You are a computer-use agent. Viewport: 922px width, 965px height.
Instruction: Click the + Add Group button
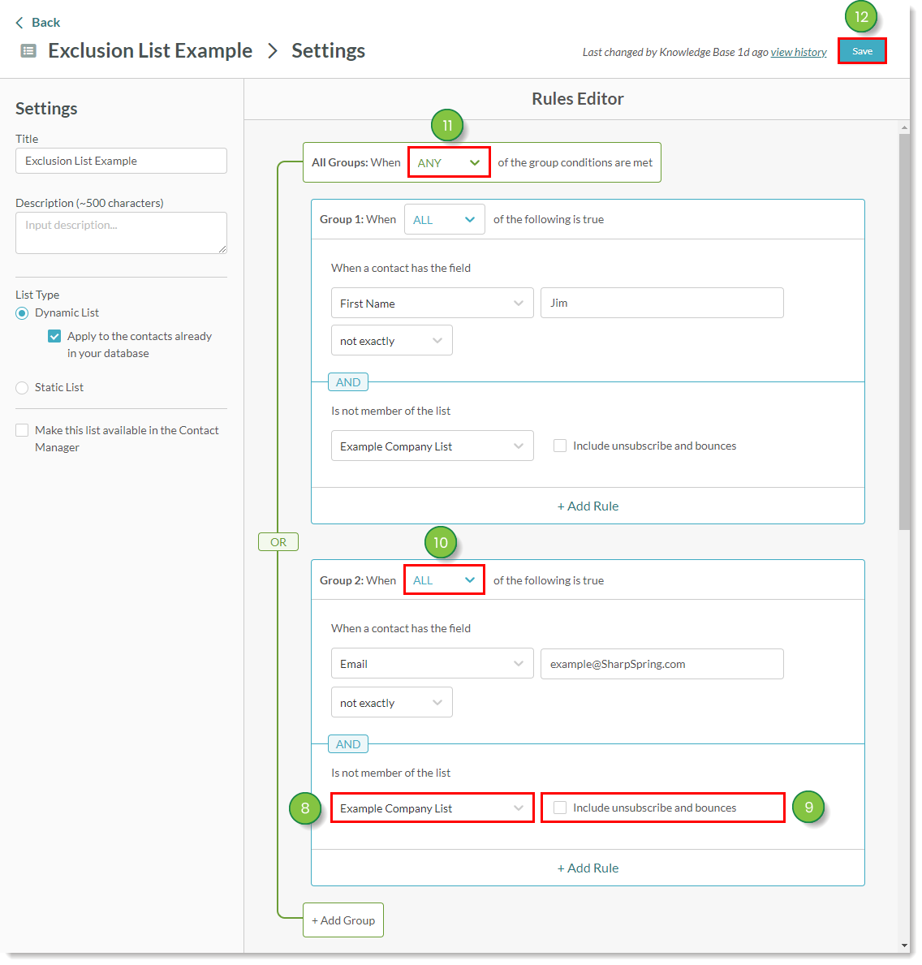click(343, 920)
